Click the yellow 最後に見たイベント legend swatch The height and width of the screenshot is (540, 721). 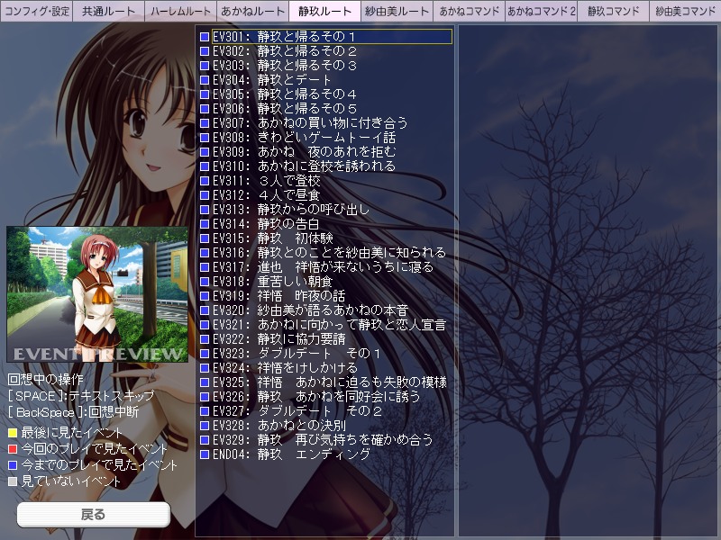point(13,433)
